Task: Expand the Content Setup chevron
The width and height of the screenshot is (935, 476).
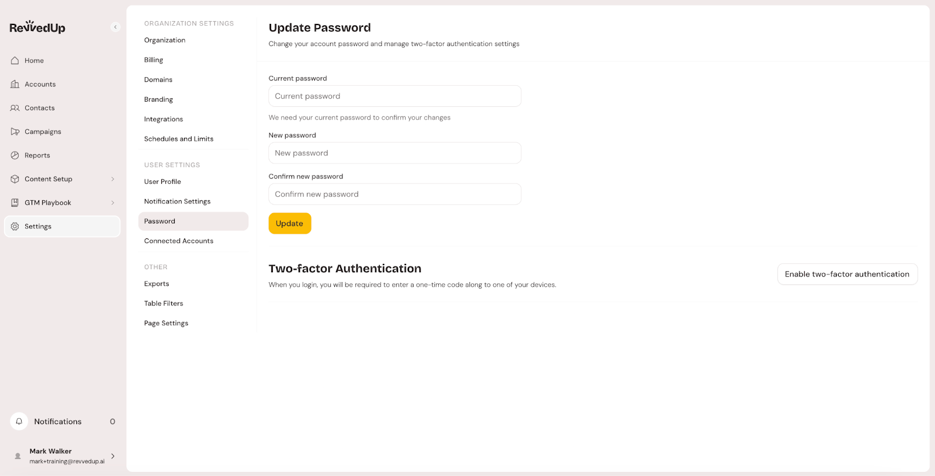Action: coord(113,179)
